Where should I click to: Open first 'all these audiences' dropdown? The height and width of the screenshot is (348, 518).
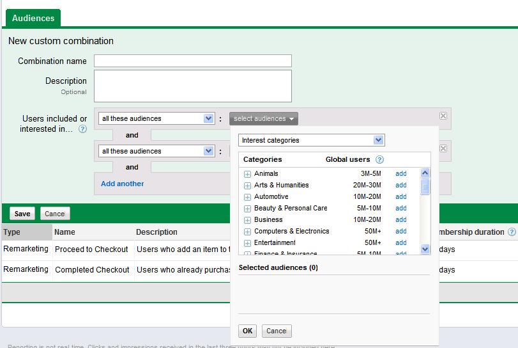point(157,118)
